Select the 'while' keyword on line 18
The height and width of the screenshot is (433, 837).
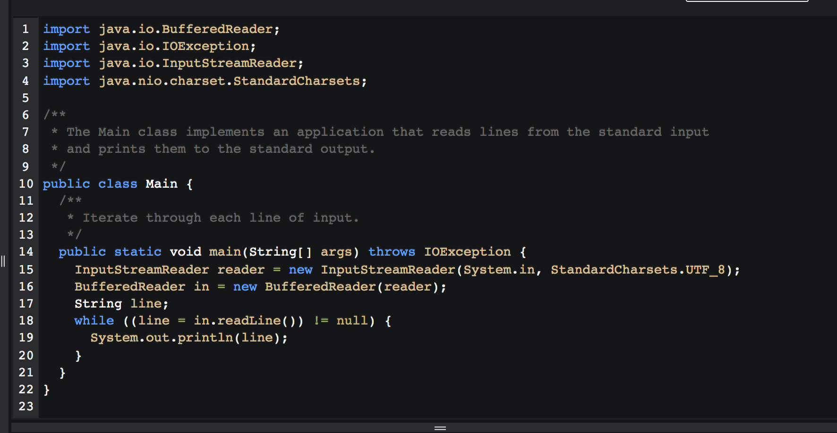tap(94, 320)
